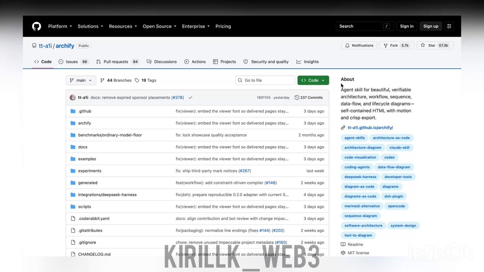Click the tt-a1i commit author avatar
Screen dimensions: 484x272
73,98
